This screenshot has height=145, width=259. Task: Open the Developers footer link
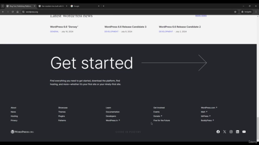click(111, 116)
